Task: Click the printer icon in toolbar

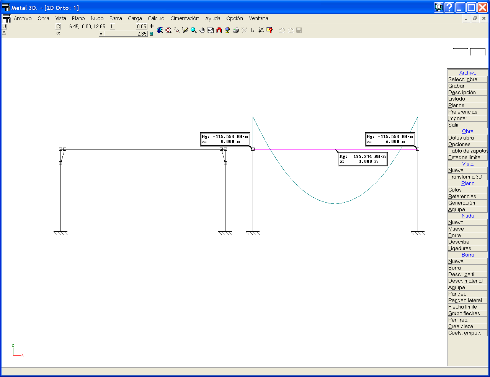Action: [x=236, y=30]
